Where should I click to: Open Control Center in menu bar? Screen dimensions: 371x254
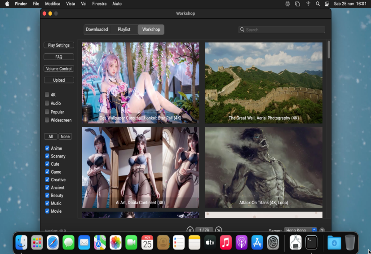[x=327, y=4]
